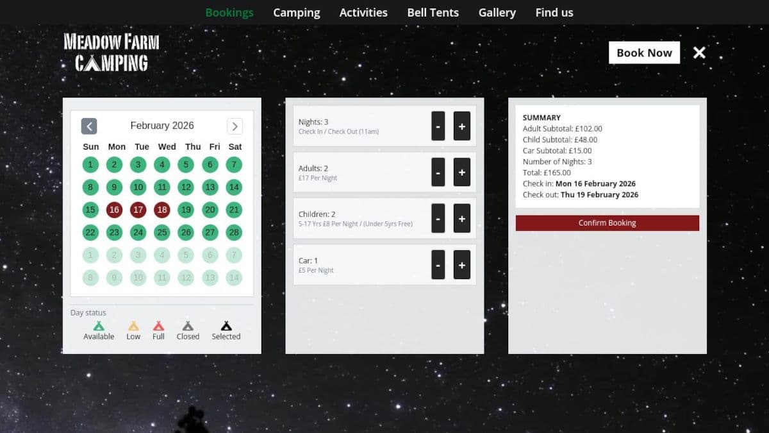The image size is (769, 433).
Task: Pick February 25 in the calendar
Action: 162,232
